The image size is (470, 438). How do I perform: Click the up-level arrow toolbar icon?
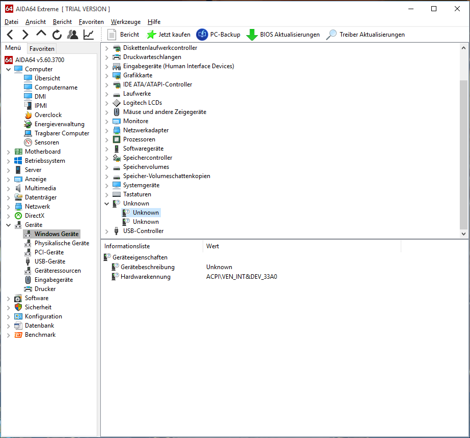point(41,34)
